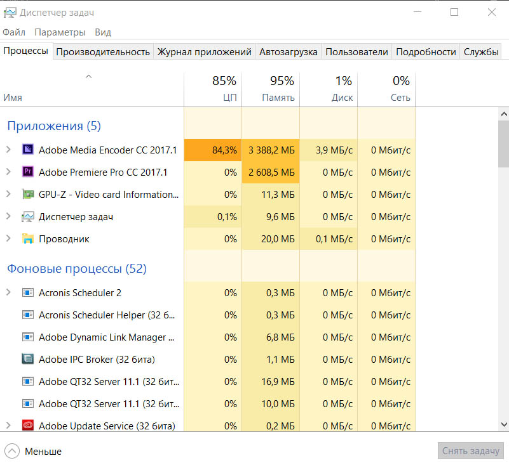Select the Adobe Dynamic Link Manager row
The height and width of the screenshot is (463, 509).
[x=208, y=337]
